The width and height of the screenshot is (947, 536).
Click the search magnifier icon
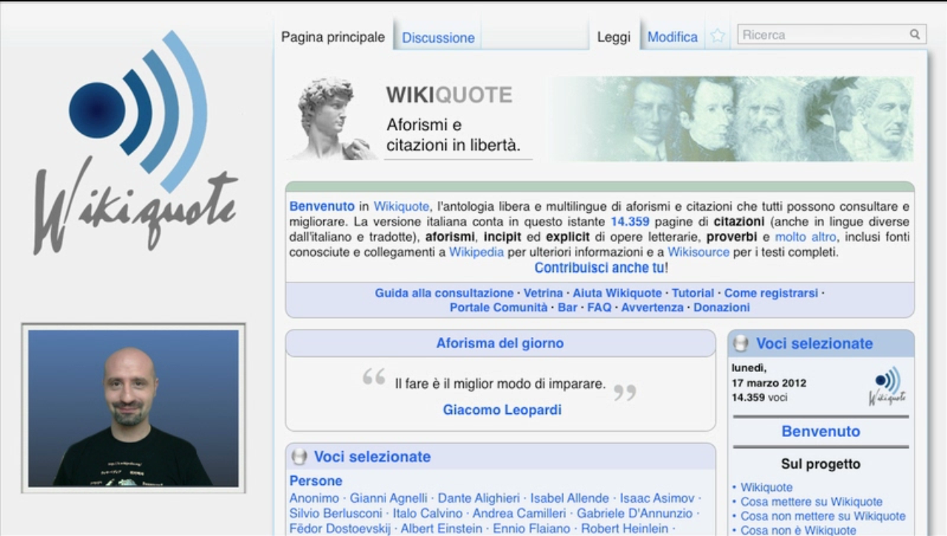pyautogui.click(x=914, y=34)
